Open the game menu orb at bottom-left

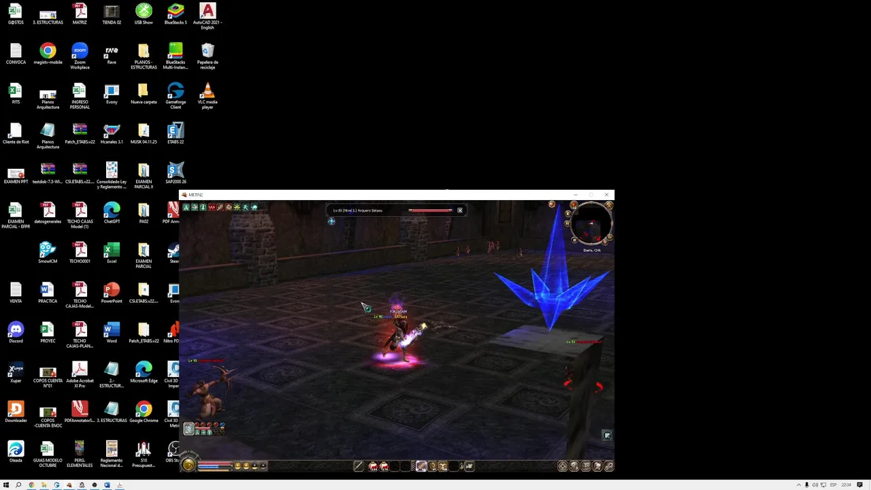click(187, 465)
